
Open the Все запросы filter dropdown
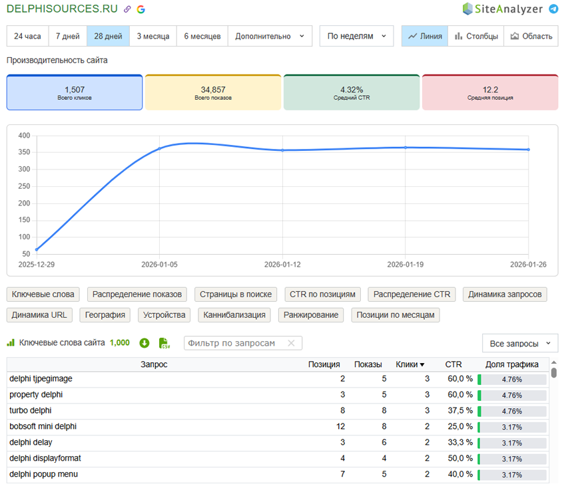pos(519,344)
